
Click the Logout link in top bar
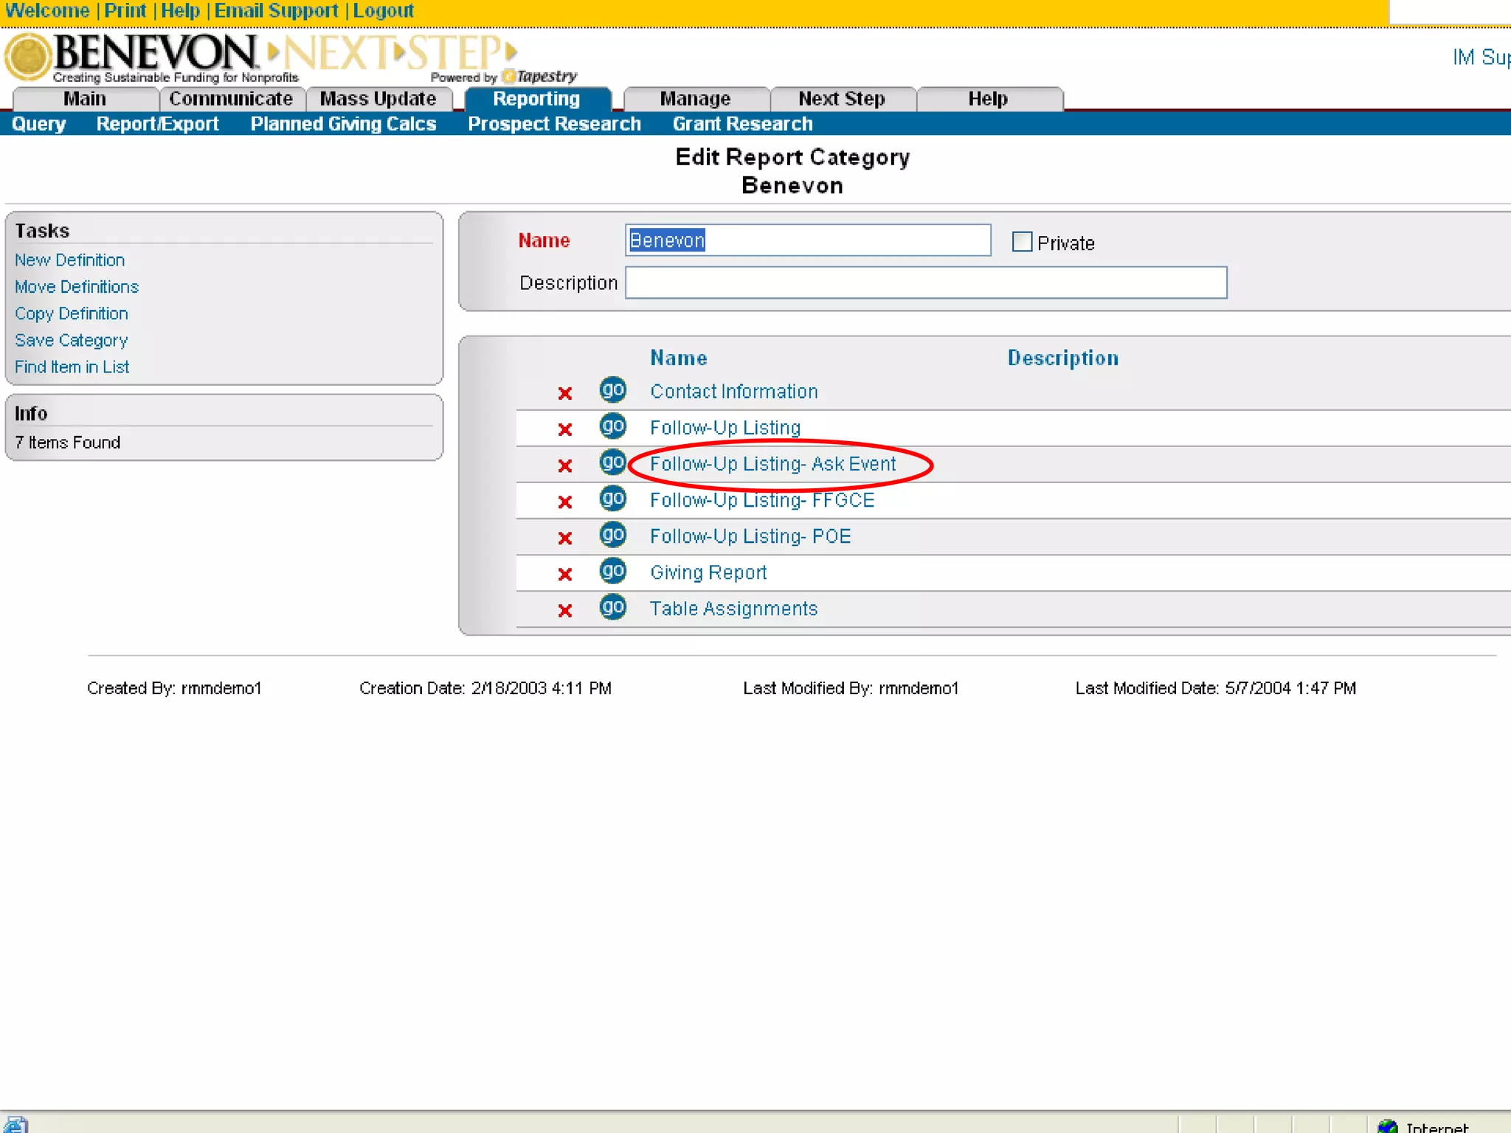[383, 11]
